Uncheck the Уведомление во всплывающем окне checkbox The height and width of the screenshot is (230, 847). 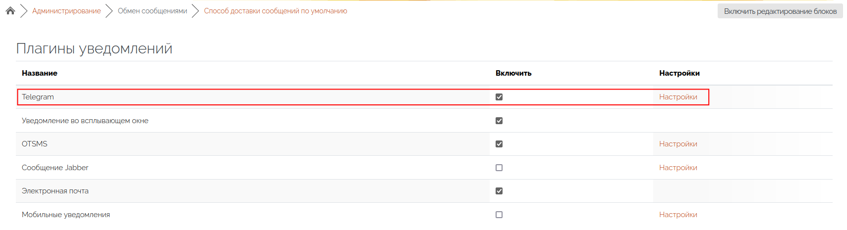coord(499,121)
